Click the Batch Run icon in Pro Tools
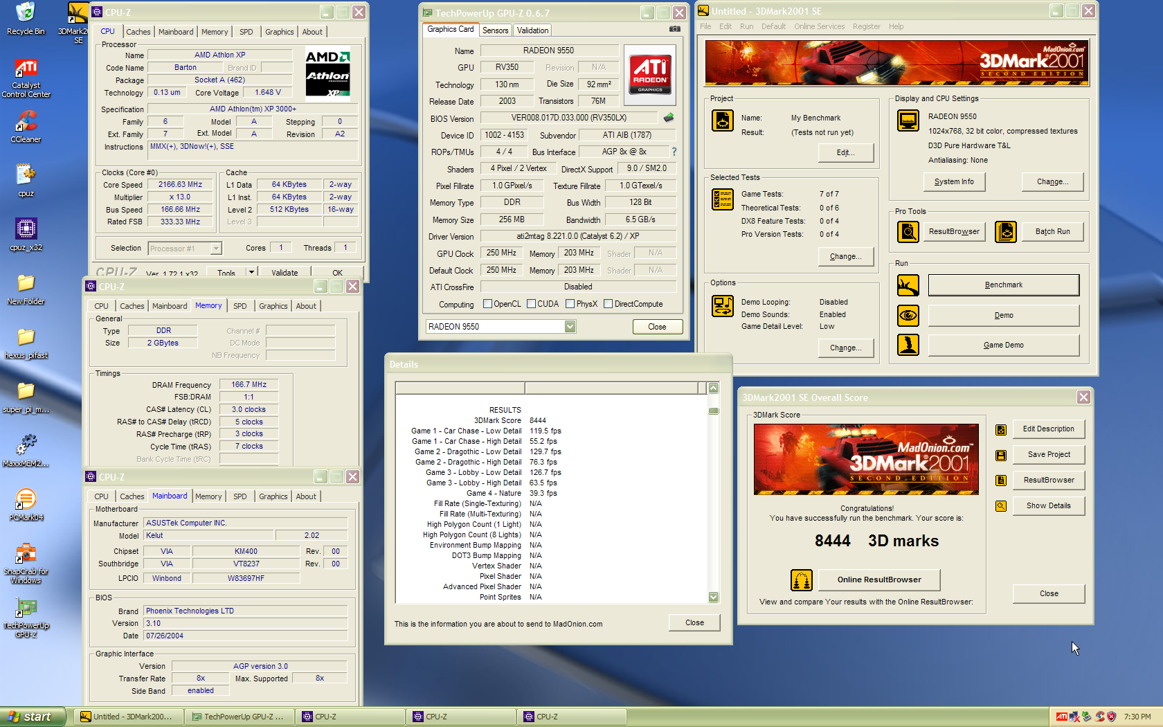The height and width of the screenshot is (727, 1163). pyautogui.click(x=1006, y=231)
